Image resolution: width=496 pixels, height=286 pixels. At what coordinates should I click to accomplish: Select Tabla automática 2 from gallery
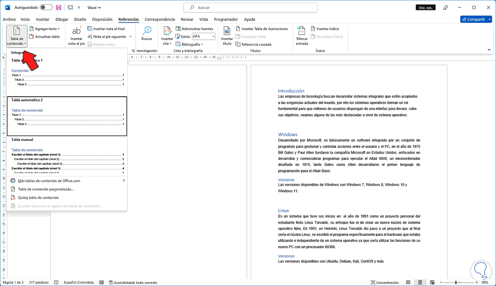pyautogui.click(x=67, y=117)
